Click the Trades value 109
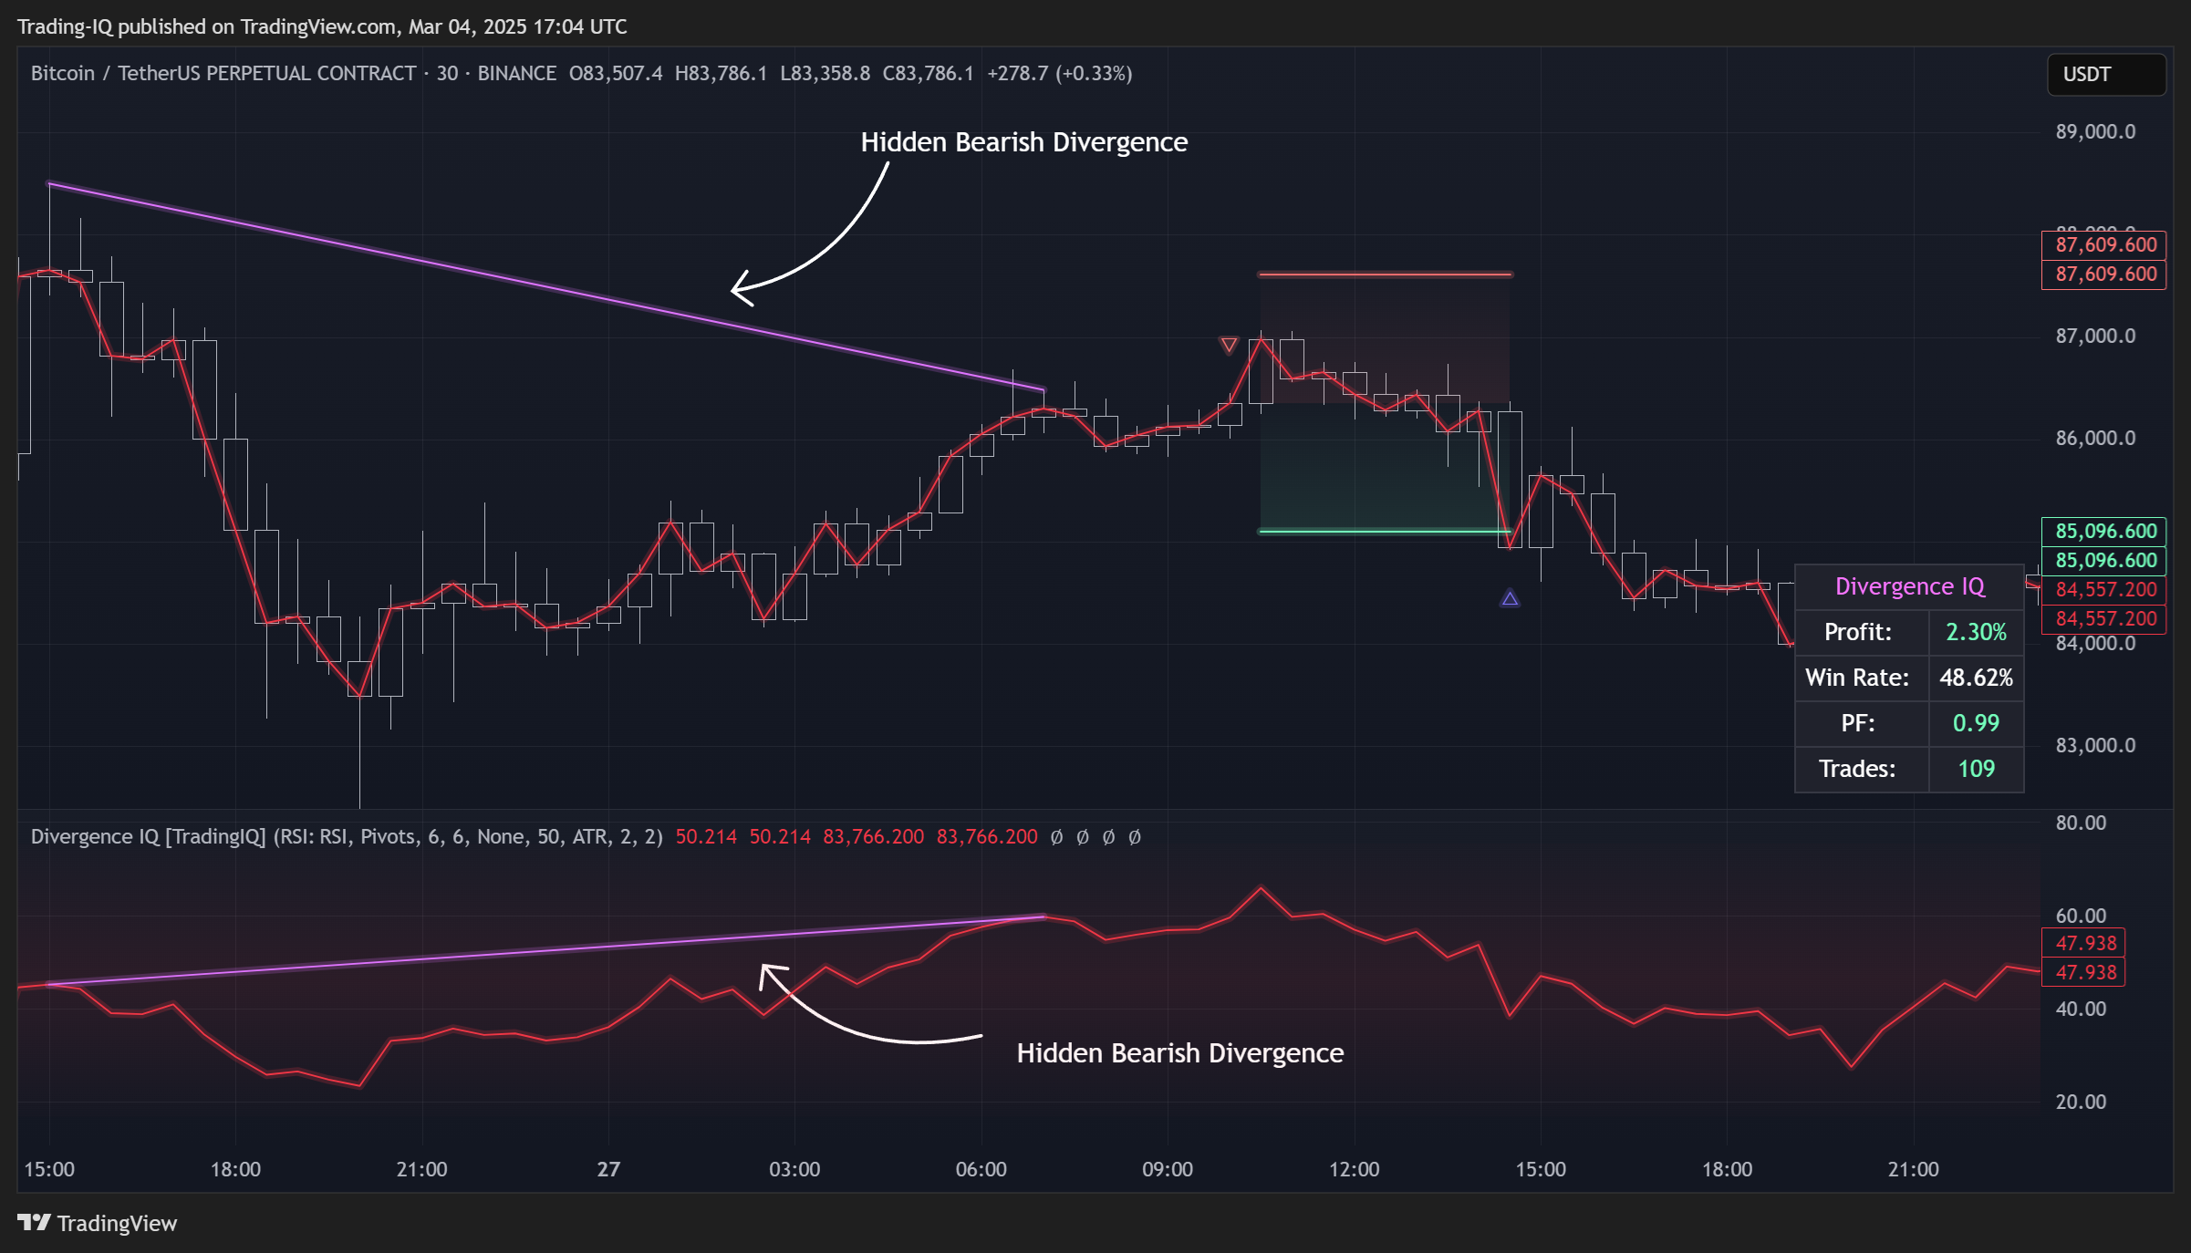Screen dimensions: 2191x1253 pyautogui.click(x=1976, y=769)
